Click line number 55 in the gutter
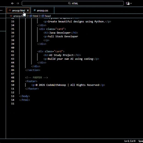143x143 pixels. pyautogui.click(x=13, y=104)
